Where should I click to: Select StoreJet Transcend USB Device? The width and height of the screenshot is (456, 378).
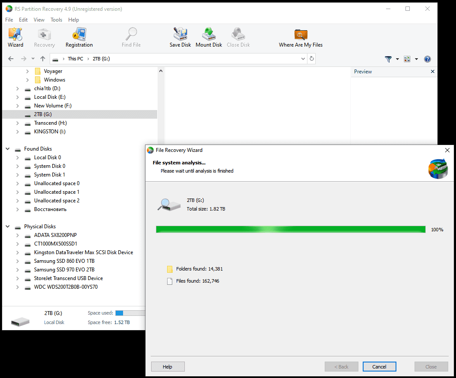[x=68, y=278]
